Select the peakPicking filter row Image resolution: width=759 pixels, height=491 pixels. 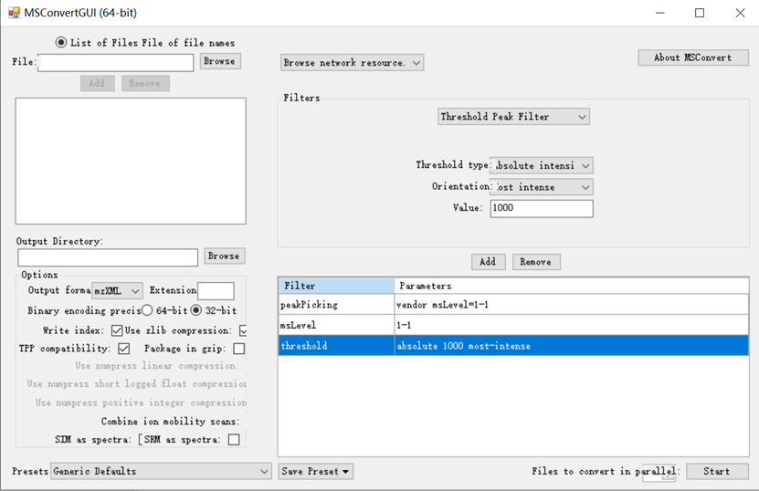click(x=336, y=305)
